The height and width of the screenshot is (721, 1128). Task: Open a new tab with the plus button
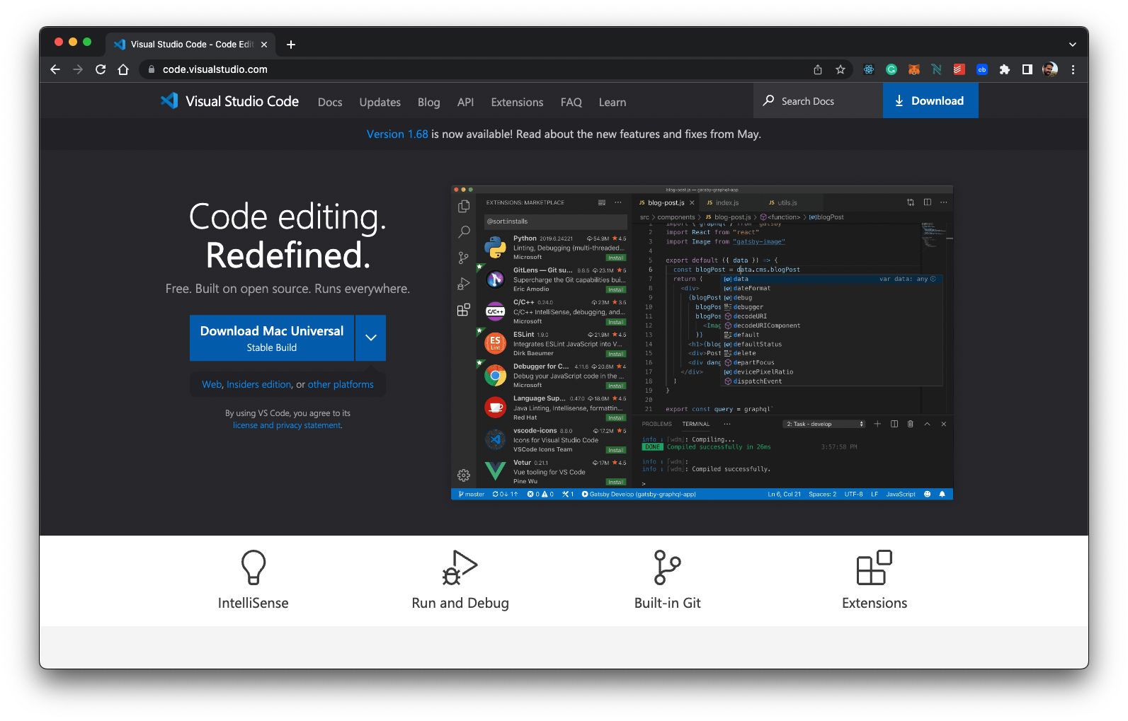click(x=291, y=45)
